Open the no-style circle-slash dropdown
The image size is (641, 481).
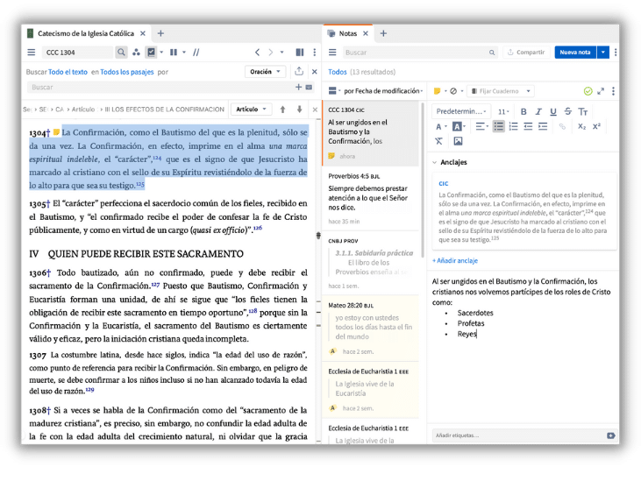click(x=456, y=91)
